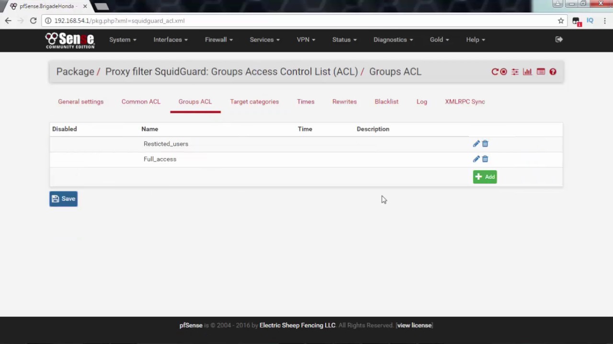
Task: Click the extension icon with red badge
Action: tap(576, 21)
